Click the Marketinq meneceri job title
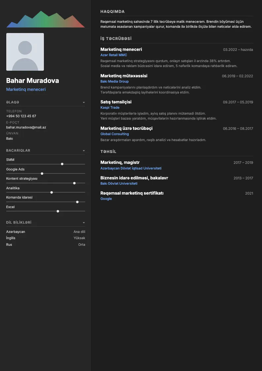Viewport: 262px width, 371px height. pos(121,50)
